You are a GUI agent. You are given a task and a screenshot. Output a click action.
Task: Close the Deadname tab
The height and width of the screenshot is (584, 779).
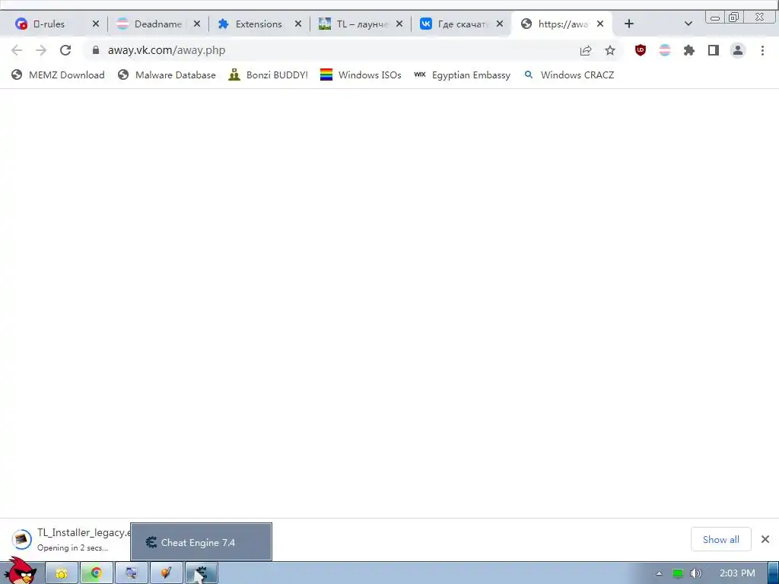click(197, 24)
